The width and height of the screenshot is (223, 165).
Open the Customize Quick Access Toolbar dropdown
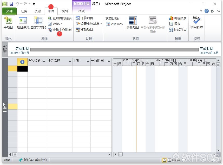point(34,4)
